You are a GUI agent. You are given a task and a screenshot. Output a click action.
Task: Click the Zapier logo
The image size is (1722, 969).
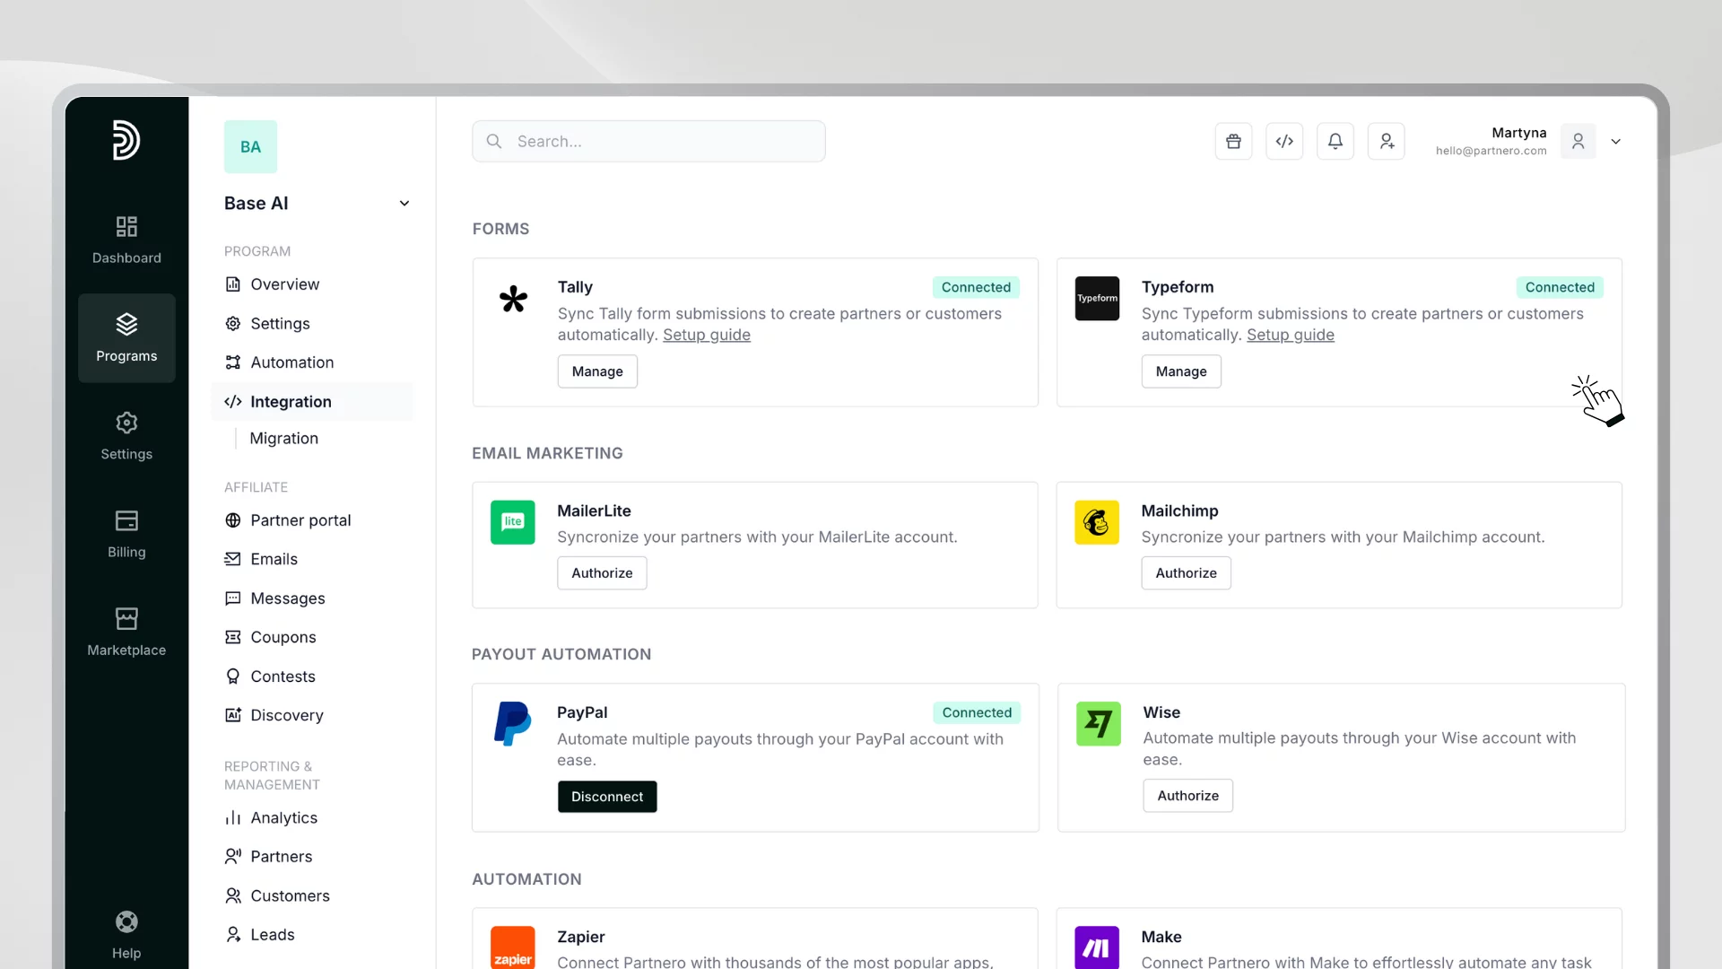(x=513, y=947)
